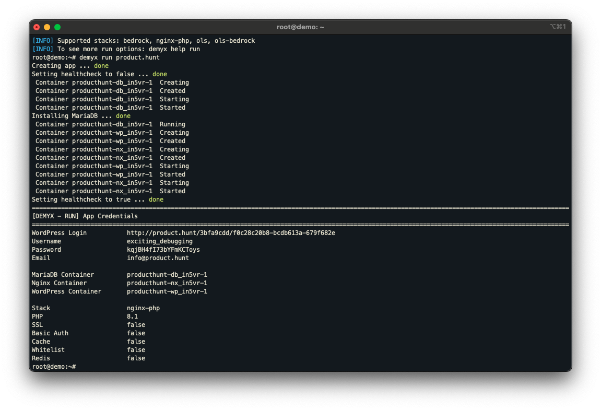Screen dimensions: 601x410
Task: Click the db container Running line
Action: point(110,124)
